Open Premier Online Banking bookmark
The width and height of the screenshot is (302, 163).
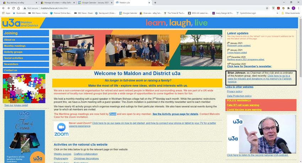(60, 13)
